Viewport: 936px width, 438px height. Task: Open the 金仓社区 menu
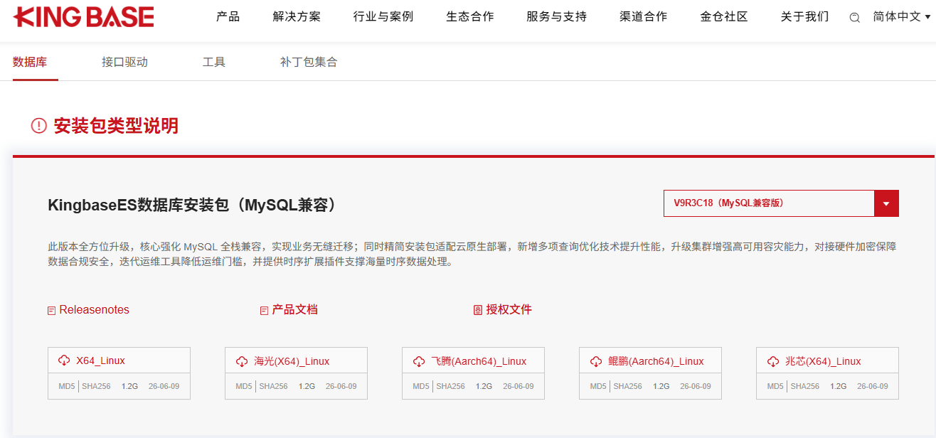(x=724, y=16)
